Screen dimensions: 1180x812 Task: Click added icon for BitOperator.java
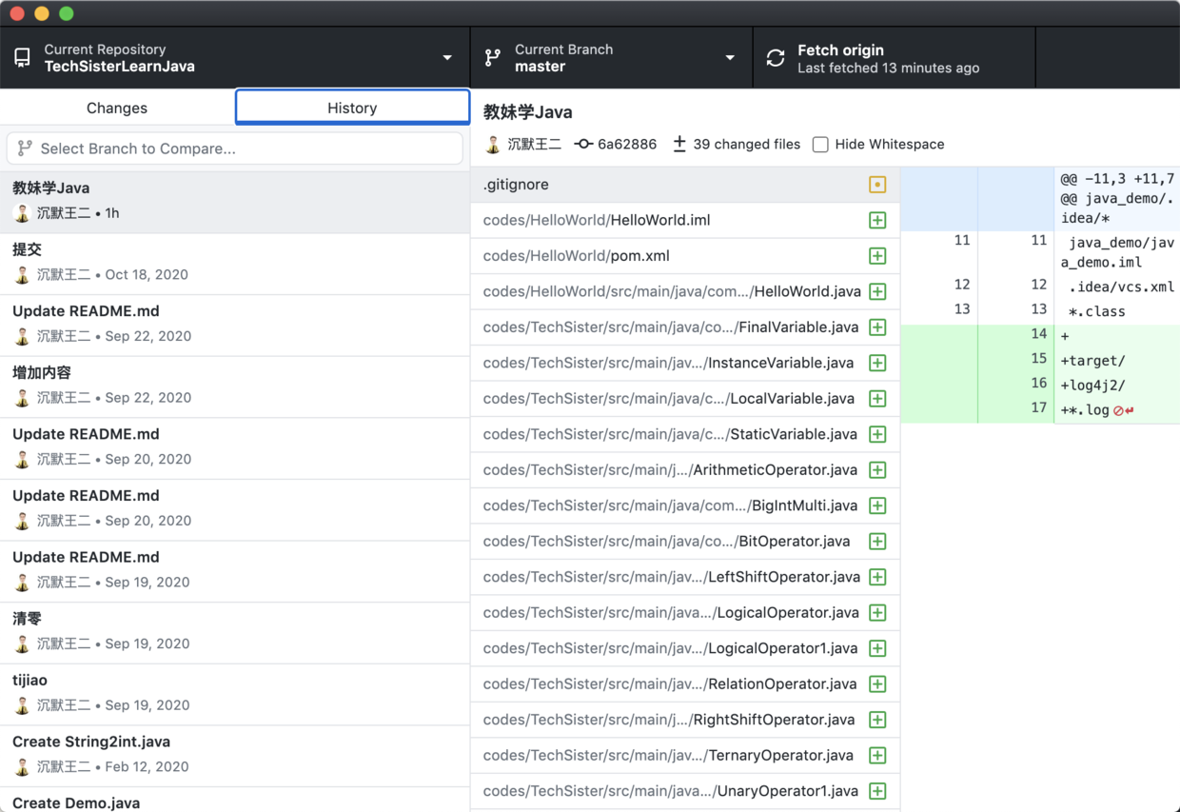[877, 542]
